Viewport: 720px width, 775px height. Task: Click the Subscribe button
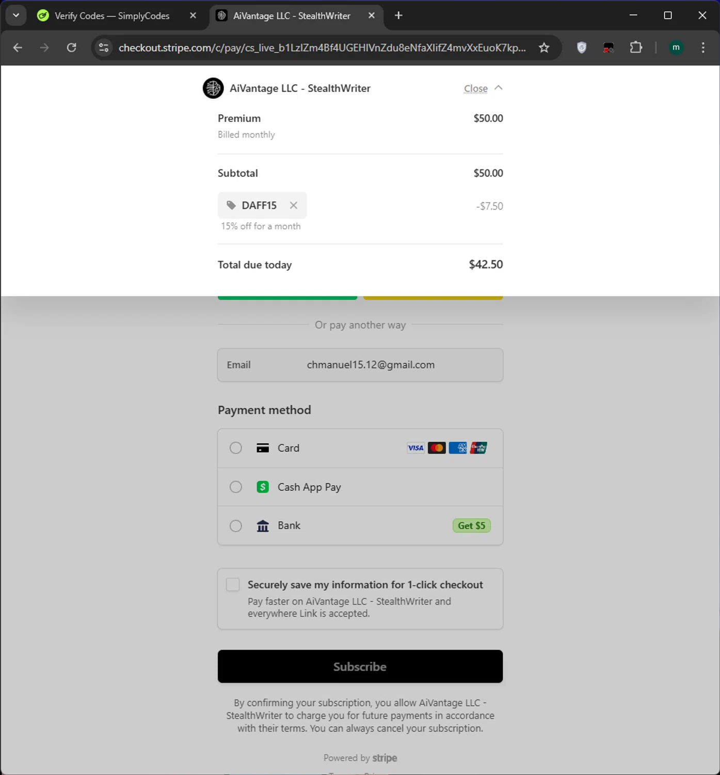(x=360, y=667)
